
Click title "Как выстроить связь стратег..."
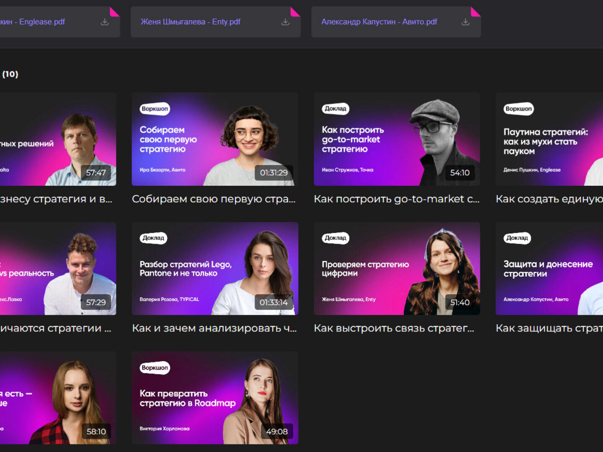pos(394,329)
